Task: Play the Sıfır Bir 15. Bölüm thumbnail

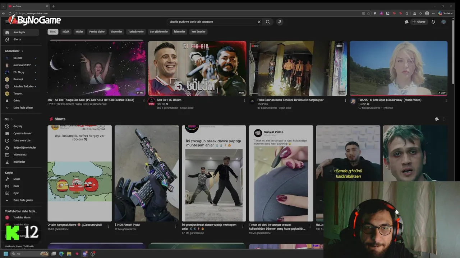Action: pyautogui.click(x=197, y=68)
